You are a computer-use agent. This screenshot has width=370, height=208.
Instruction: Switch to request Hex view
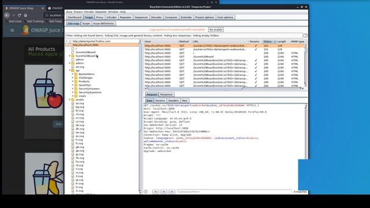coord(184,101)
